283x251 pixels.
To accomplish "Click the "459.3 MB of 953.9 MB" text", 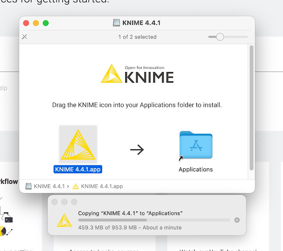I will [107, 228].
